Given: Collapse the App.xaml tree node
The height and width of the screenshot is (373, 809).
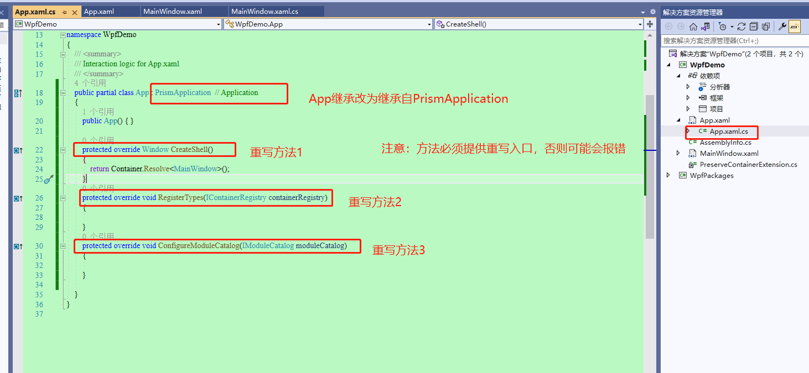Looking at the screenshot, I should point(678,120).
